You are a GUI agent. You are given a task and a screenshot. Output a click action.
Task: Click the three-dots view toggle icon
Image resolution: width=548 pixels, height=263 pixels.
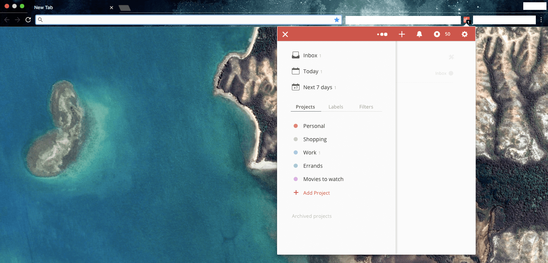[x=382, y=34]
